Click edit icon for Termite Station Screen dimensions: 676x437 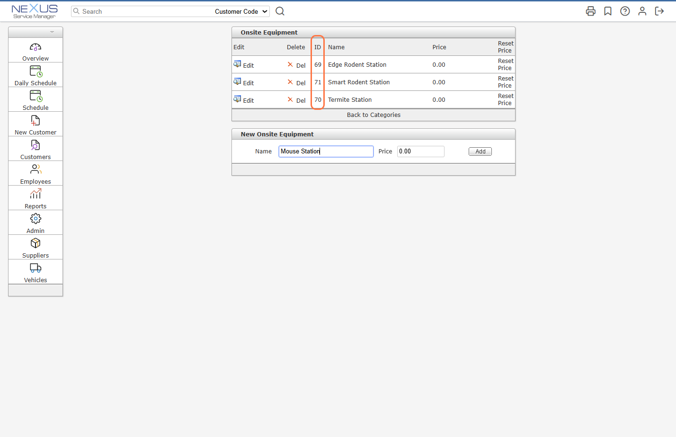click(238, 99)
